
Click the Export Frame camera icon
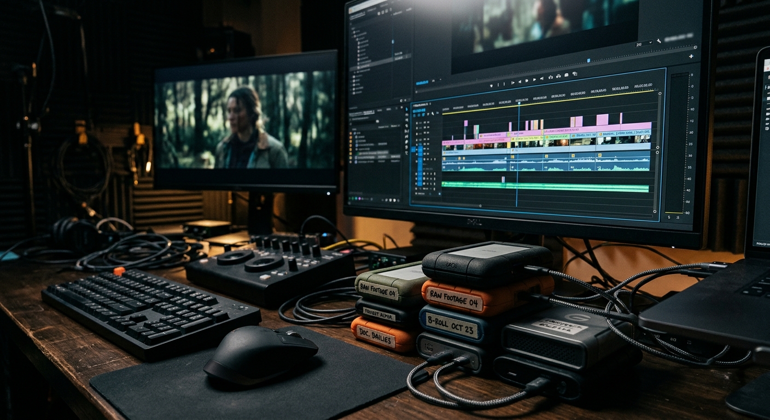567,75
